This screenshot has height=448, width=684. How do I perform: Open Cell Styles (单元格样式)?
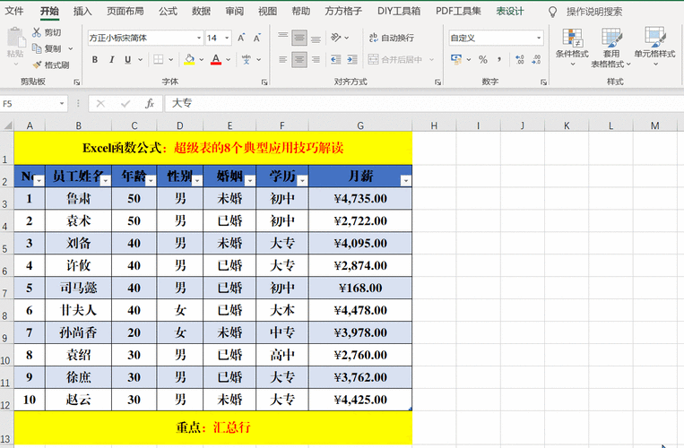tap(654, 47)
